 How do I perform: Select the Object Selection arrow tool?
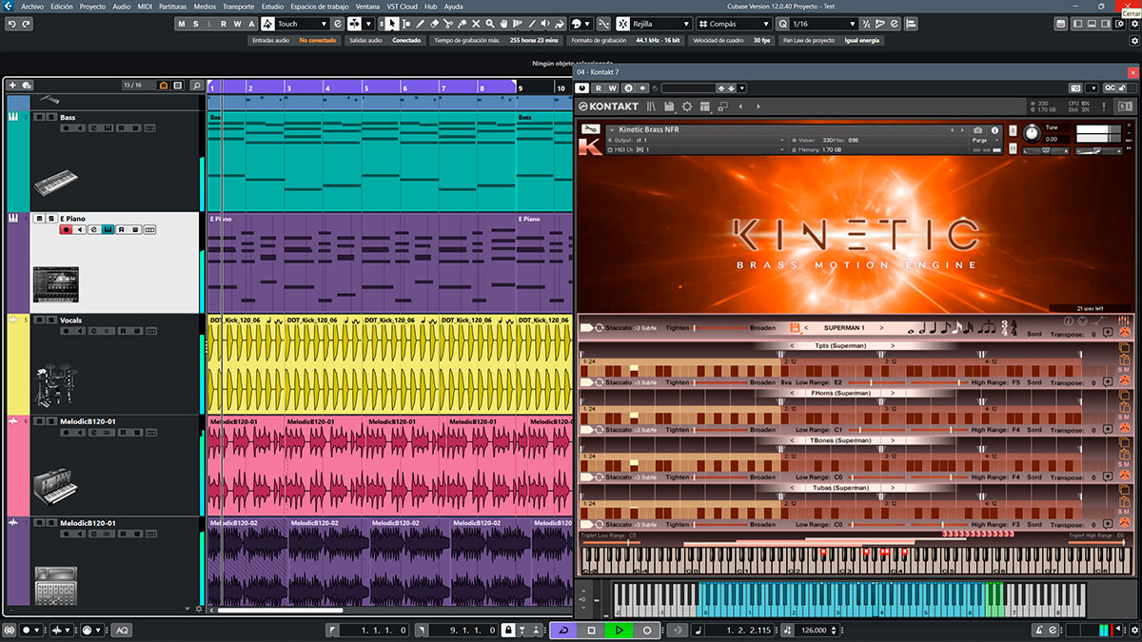pos(392,24)
